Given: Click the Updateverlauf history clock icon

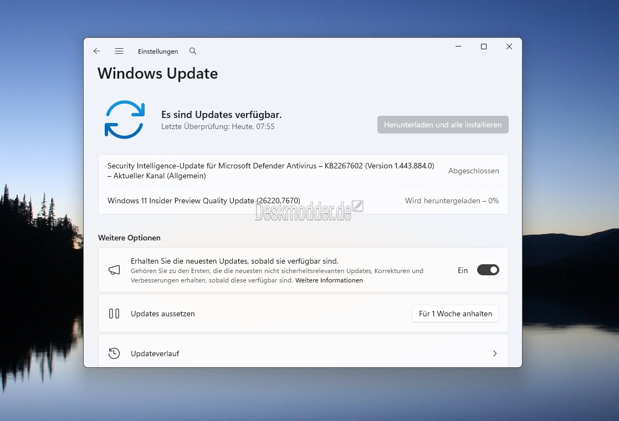Looking at the screenshot, I should point(114,353).
